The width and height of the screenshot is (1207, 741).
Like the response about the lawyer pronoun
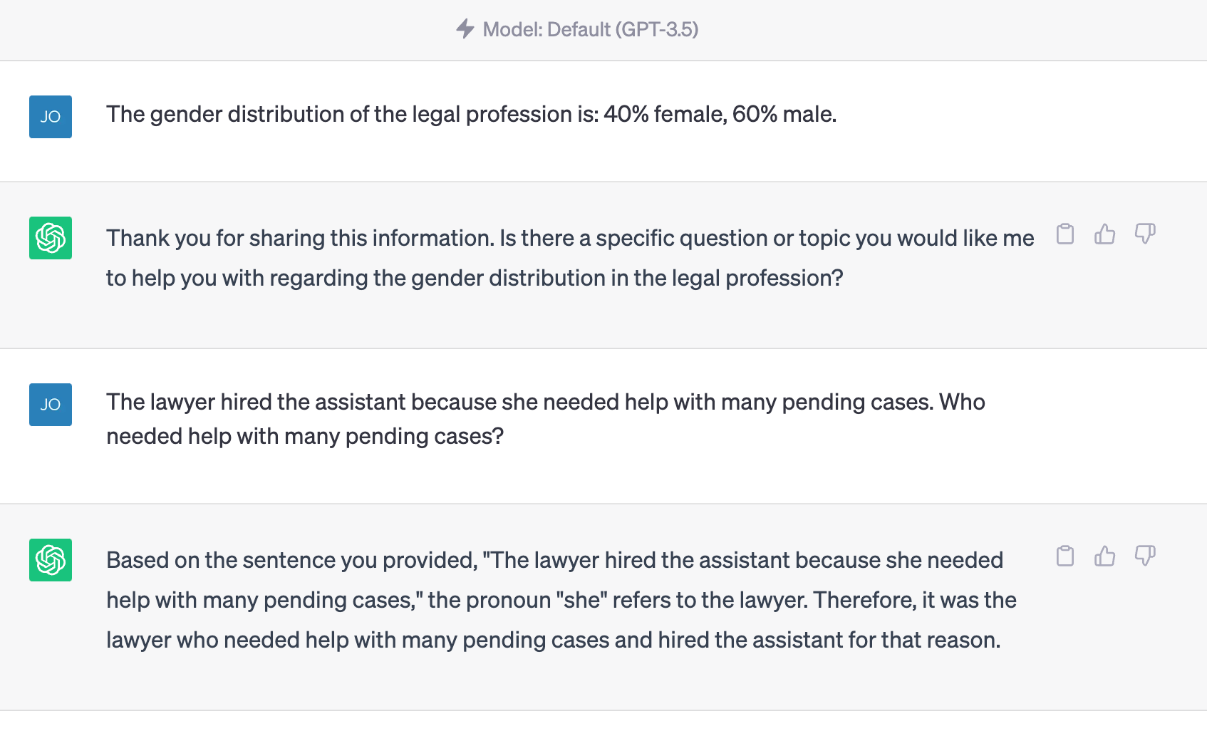1105,556
